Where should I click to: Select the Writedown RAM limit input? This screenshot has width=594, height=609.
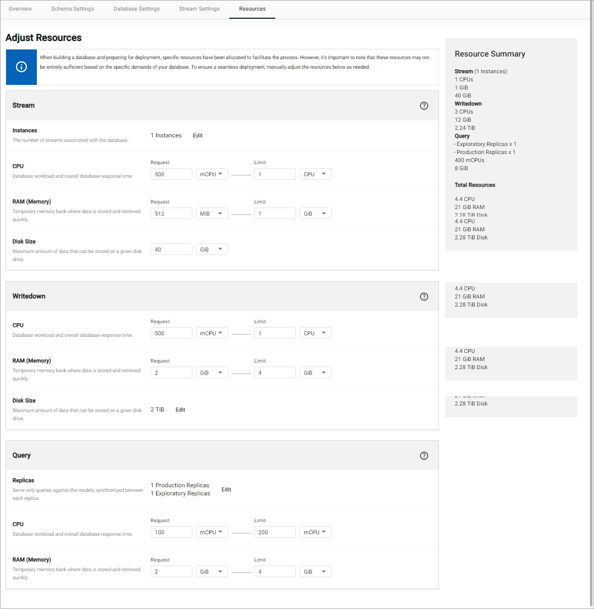[275, 373]
